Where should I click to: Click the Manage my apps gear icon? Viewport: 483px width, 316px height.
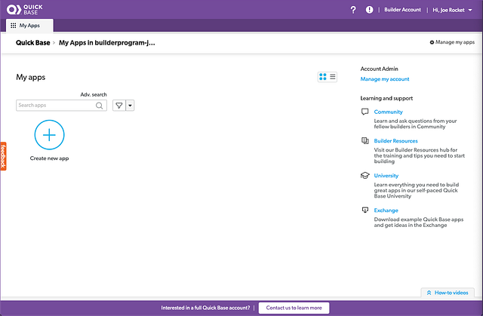point(432,42)
